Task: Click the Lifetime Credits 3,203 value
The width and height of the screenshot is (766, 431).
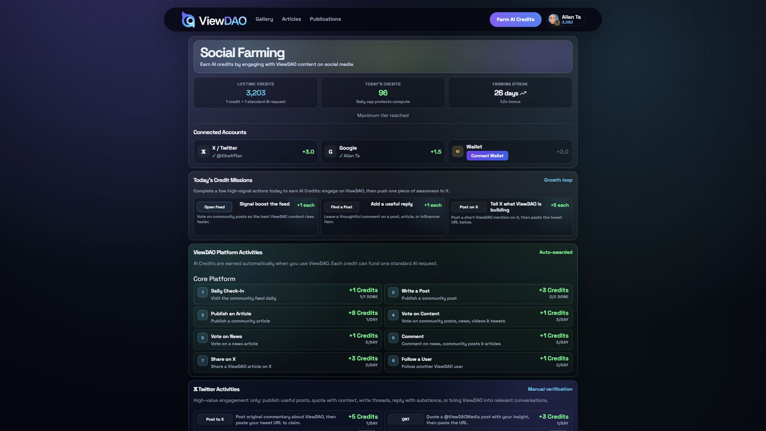Action: tap(256, 93)
